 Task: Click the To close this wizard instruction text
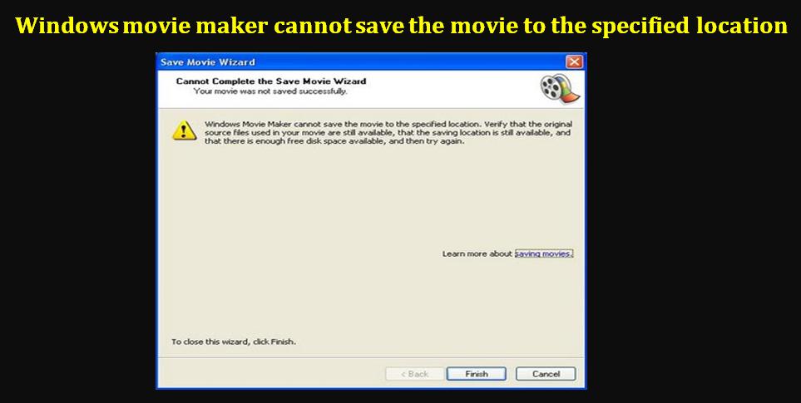click(x=234, y=342)
